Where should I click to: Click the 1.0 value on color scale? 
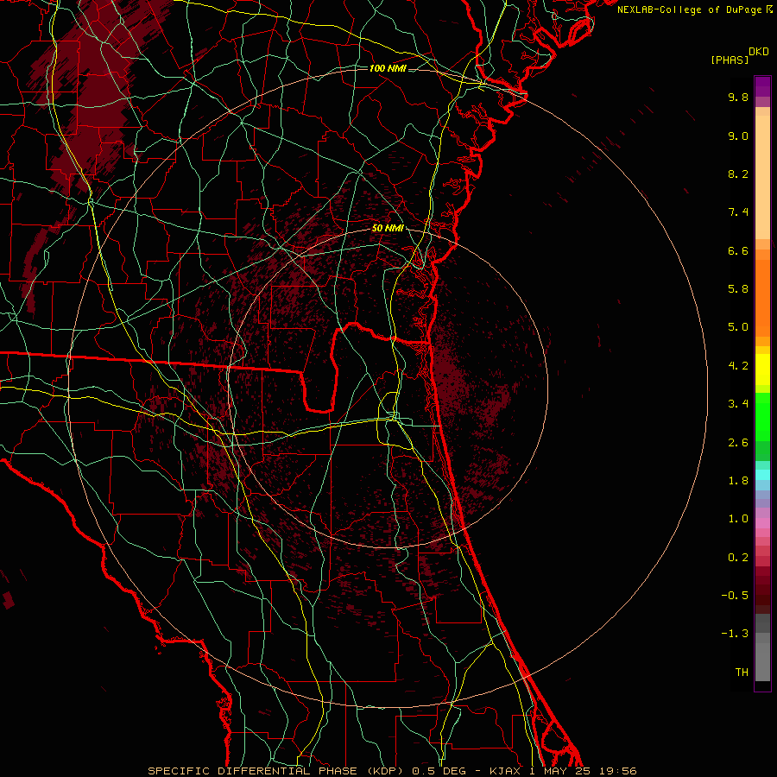point(738,519)
